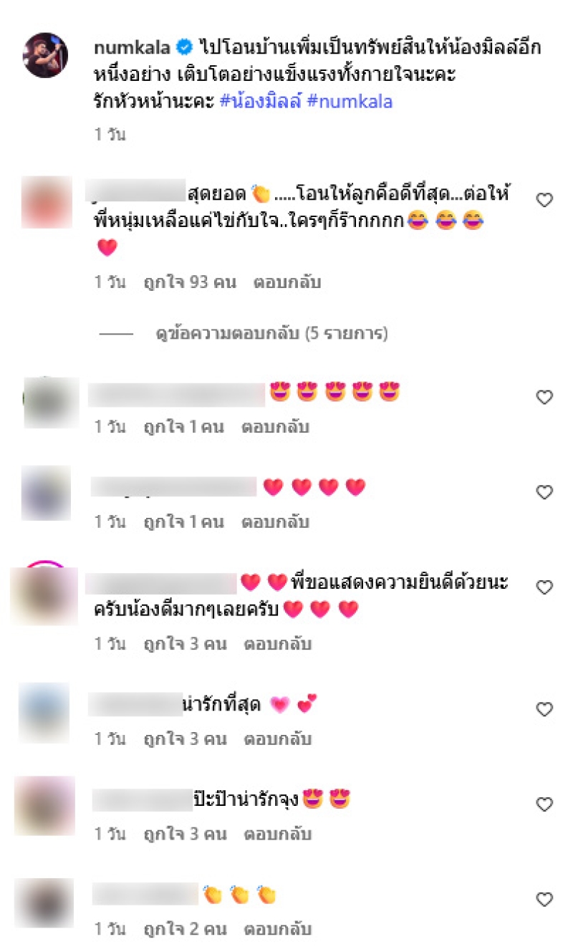Viewport: 573px width, 952px height.
Task: Expand the 5 replies under the first comment
Action: pos(271,334)
